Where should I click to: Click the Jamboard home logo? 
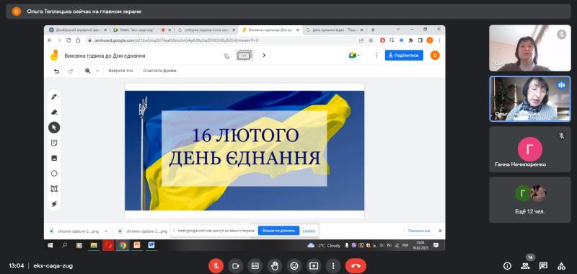click(54, 56)
